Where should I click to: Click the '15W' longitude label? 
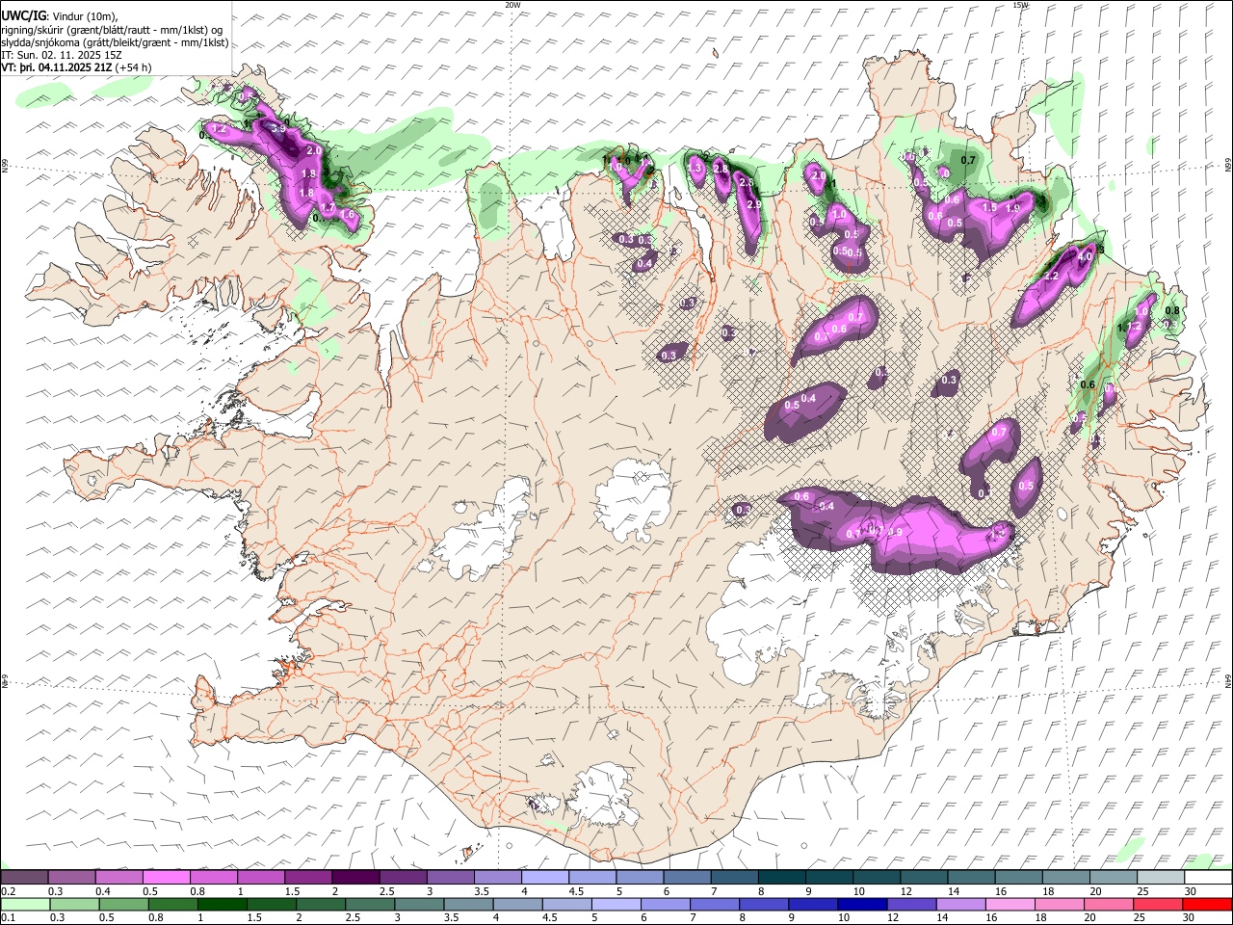pos(1020,5)
